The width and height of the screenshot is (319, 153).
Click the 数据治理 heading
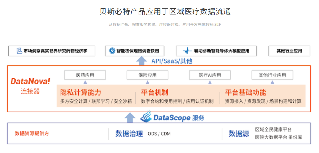tap(129, 134)
